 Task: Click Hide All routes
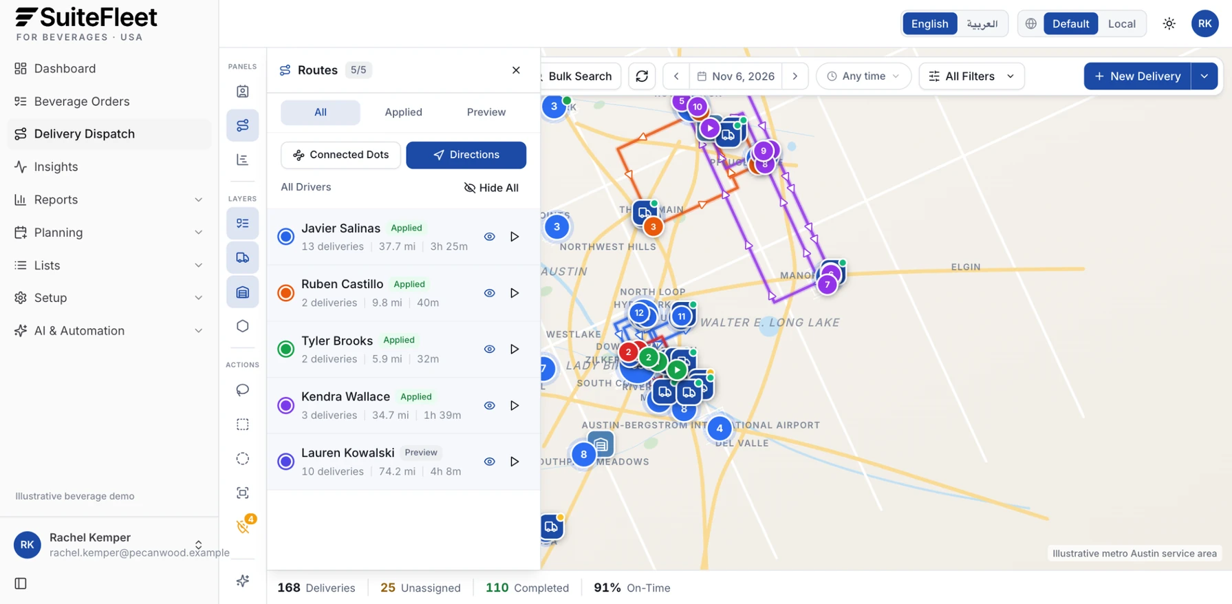point(491,188)
